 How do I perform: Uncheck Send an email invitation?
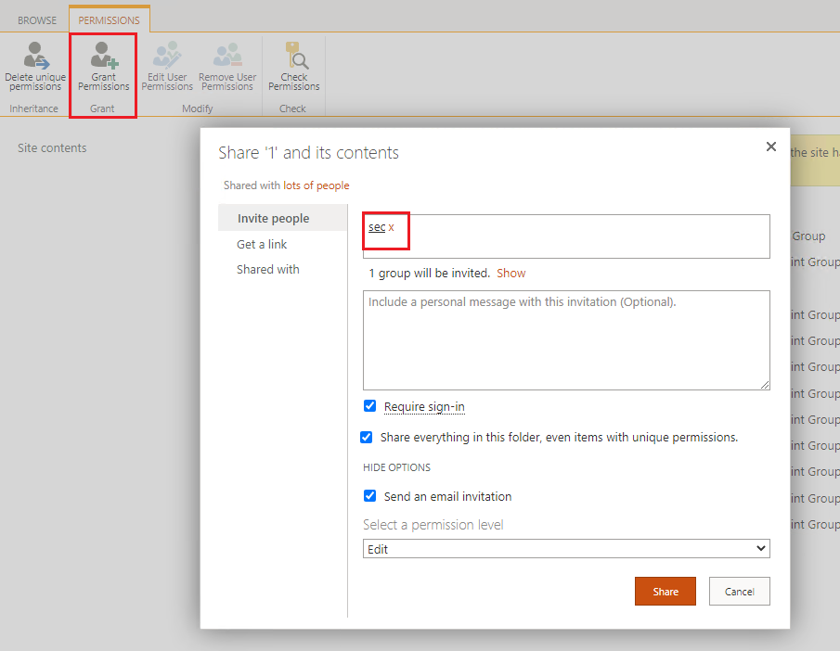pos(369,496)
